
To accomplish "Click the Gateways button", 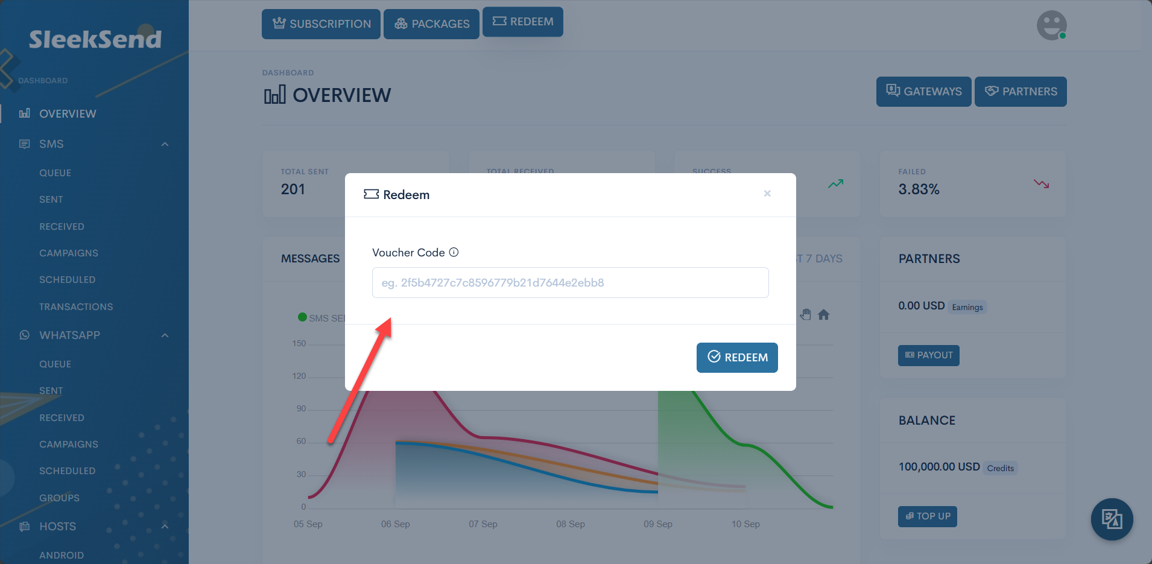I will 923,92.
